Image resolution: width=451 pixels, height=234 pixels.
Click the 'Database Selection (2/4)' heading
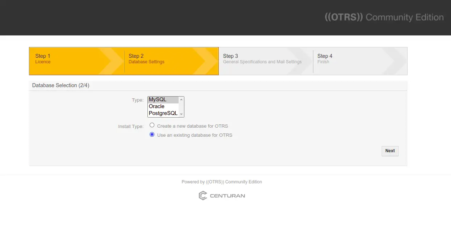click(x=60, y=86)
